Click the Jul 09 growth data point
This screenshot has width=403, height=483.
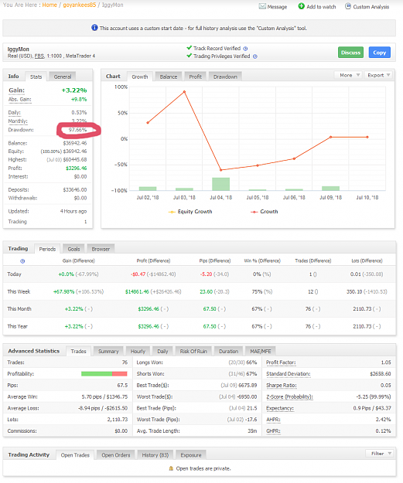(x=330, y=137)
